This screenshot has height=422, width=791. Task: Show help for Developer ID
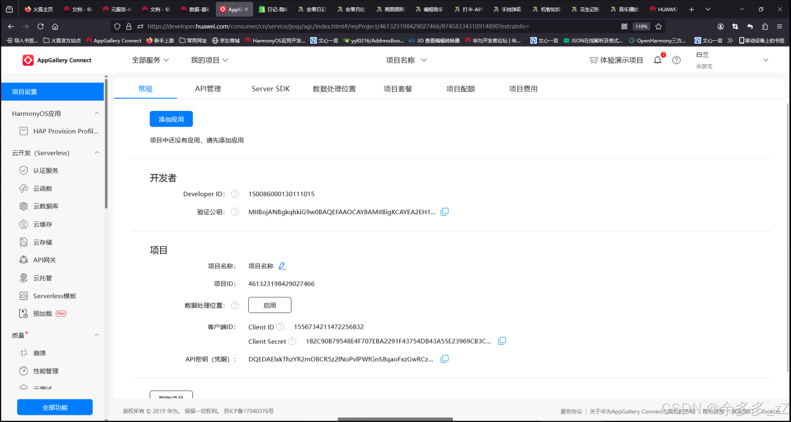[235, 194]
